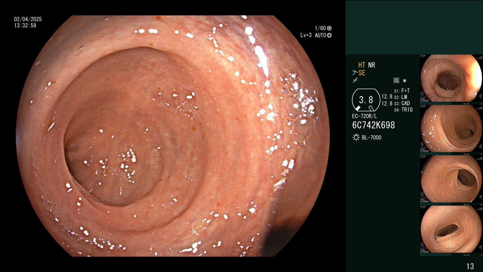Click the date 02/04/2025
The height and width of the screenshot is (272, 483).
point(28,19)
